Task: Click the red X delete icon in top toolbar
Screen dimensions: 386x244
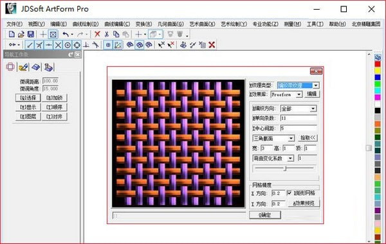Action: (97, 34)
